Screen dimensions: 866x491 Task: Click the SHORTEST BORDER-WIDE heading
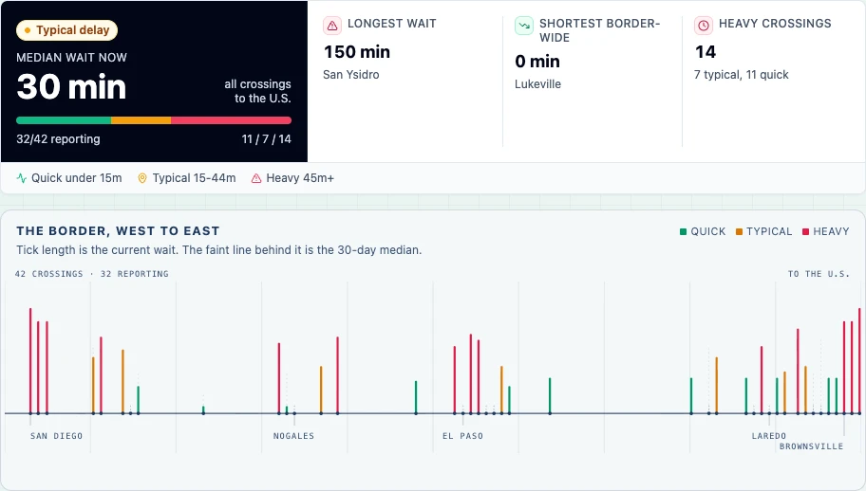point(599,30)
